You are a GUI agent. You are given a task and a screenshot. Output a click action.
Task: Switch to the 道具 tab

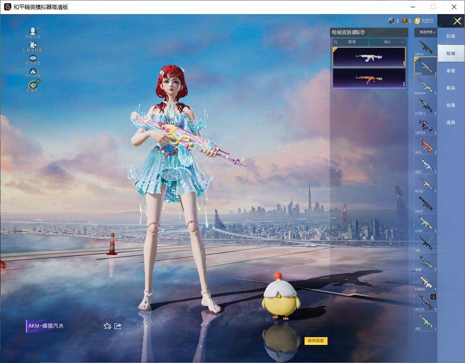click(451, 123)
